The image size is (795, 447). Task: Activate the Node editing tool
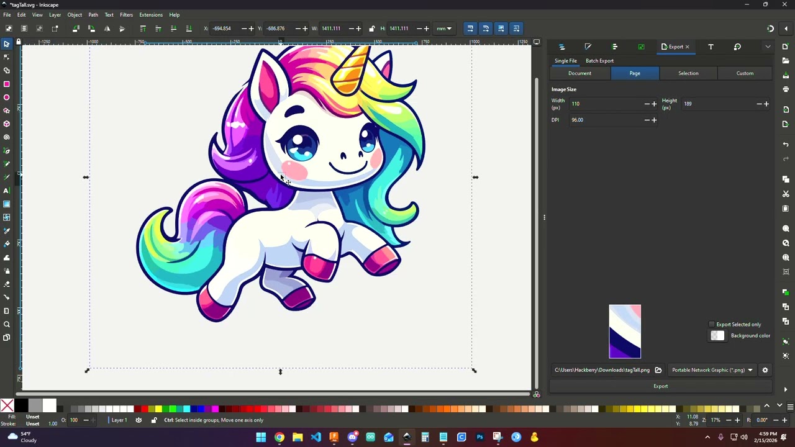click(x=7, y=57)
